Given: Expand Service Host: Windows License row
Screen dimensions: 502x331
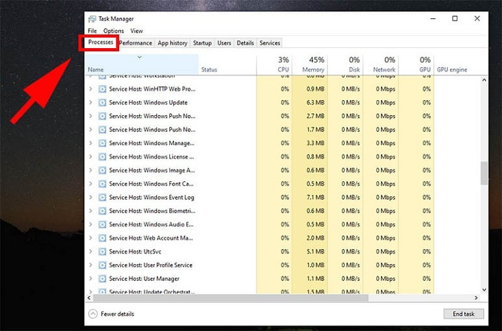Looking at the screenshot, I should (91, 157).
